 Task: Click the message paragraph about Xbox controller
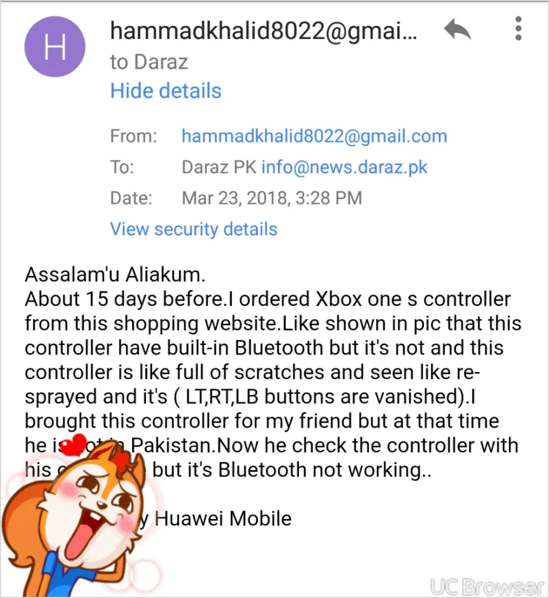tap(273, 384)
